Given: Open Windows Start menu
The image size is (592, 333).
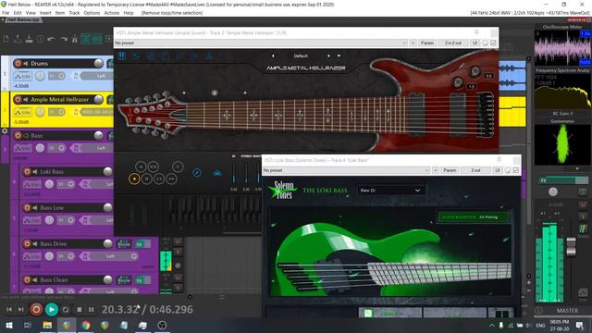Looking at the screenshot, I should tap(8, 325).
